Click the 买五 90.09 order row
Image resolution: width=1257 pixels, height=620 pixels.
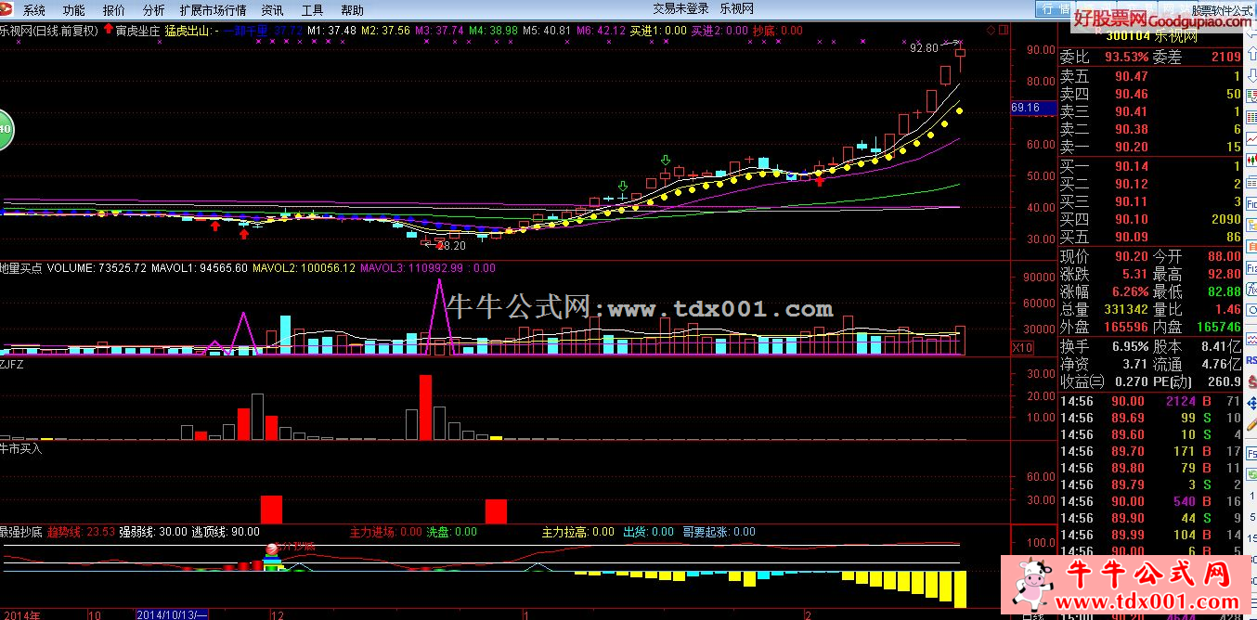click(1150, 238)
